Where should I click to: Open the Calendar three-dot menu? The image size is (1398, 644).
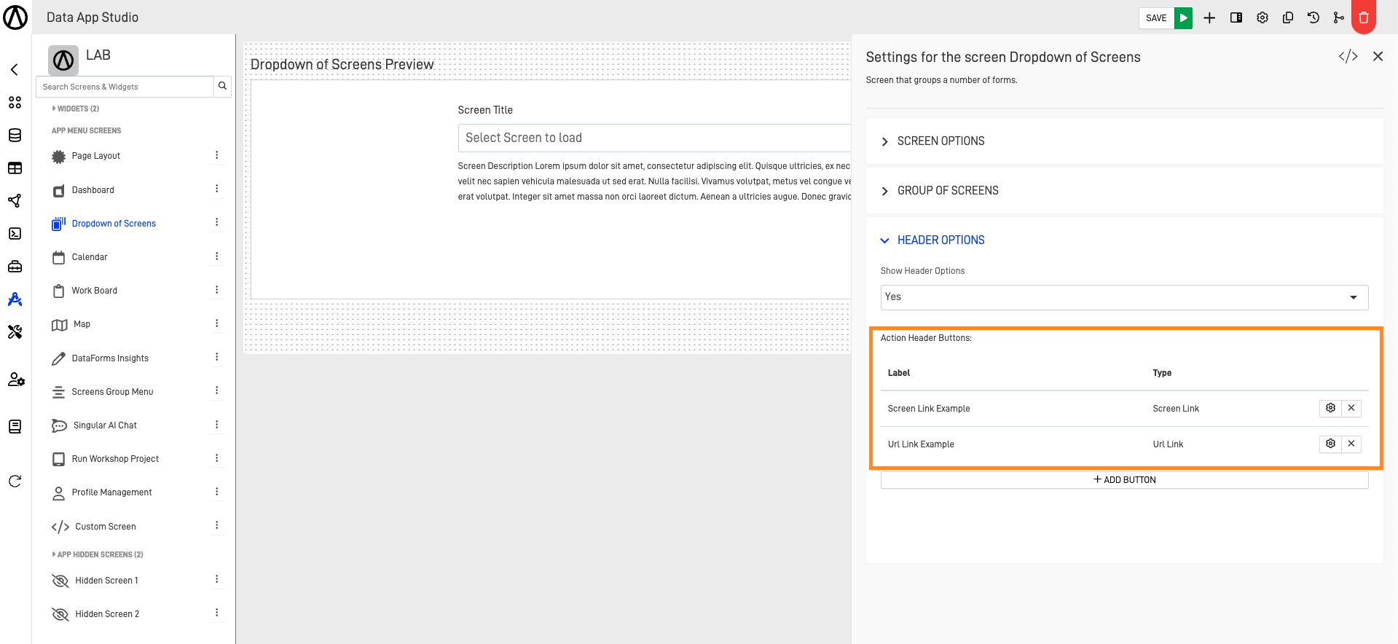click(x=216, y=256)
